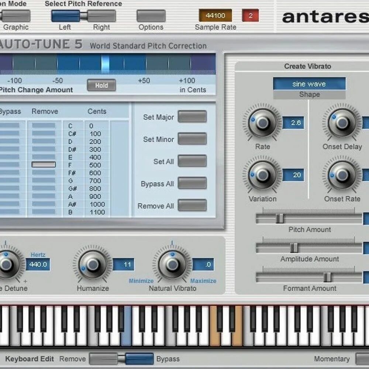Toggle Bypass for note G

[x=10, y=180]
